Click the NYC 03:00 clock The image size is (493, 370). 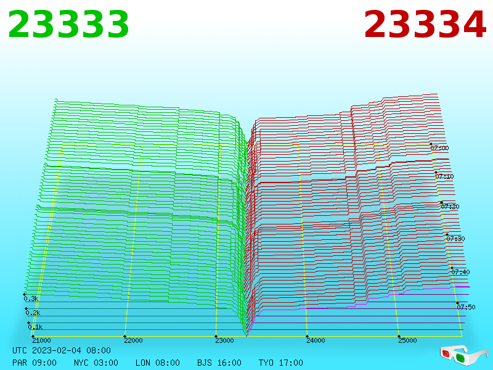tap(96, 363)
